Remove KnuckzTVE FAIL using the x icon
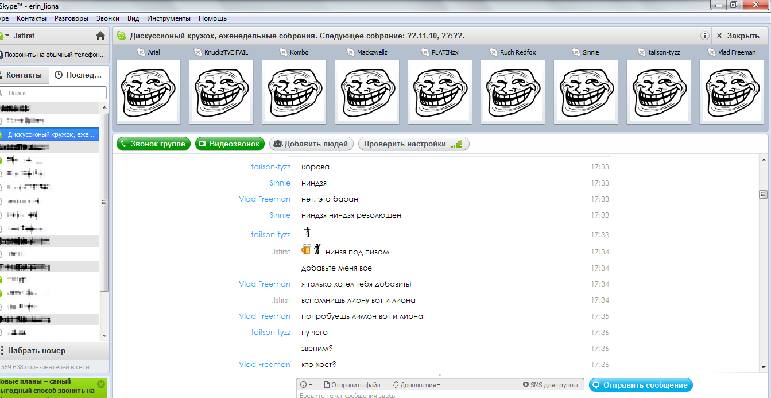The width and height of the screenshot is (771, 398). coord(199,52)
